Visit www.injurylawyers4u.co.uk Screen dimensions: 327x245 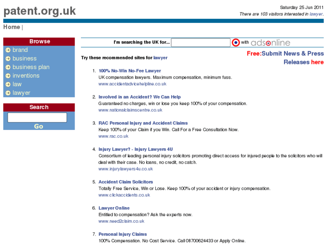(125, 169)
